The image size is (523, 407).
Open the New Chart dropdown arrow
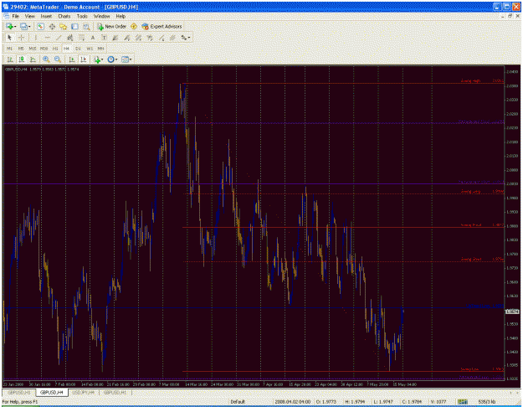[15, 26]
